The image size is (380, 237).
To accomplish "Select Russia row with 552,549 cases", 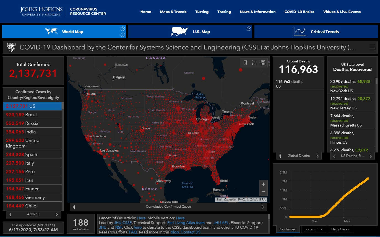I will (x=32, y=123).
